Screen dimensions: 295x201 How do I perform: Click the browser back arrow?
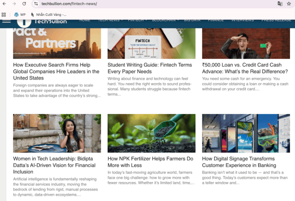[5, 4]
